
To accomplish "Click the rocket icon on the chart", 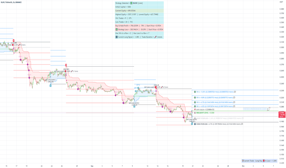I will click(x=269, y=109).
